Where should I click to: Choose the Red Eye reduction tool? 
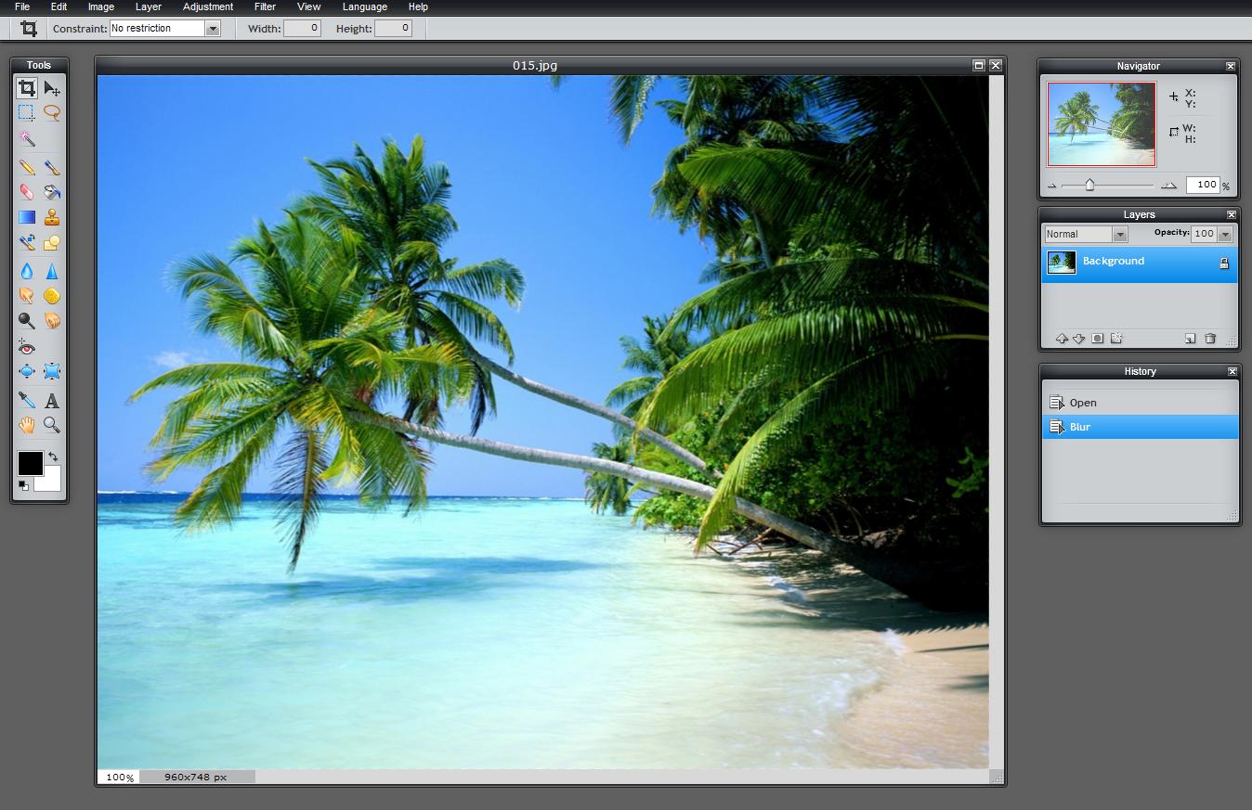click(x=27, y=348)
